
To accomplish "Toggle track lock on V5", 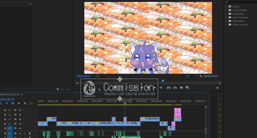I will coord(5,110).
